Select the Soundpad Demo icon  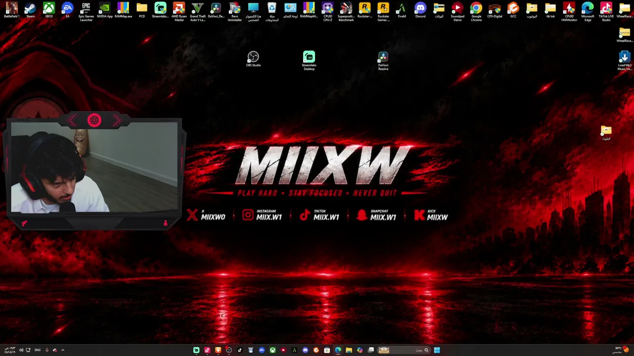point(458,12)
